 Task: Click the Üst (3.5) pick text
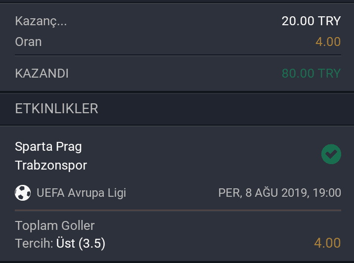pos(81,243)
